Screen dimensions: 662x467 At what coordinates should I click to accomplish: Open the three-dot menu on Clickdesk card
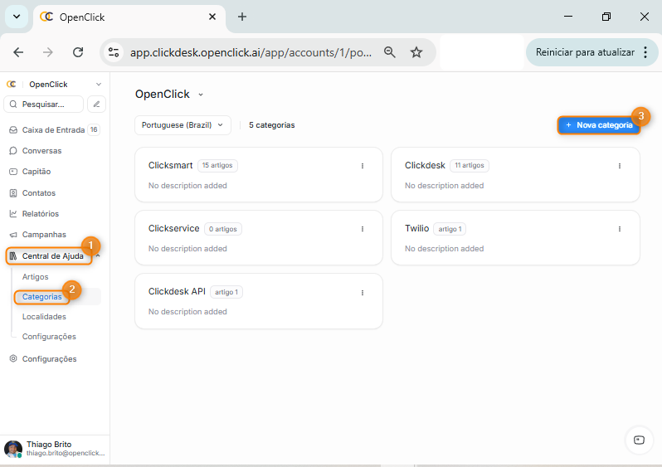click(619, 166)
